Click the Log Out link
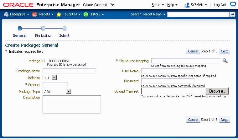This screenshot has width=238, height=140. pos(220,5)
